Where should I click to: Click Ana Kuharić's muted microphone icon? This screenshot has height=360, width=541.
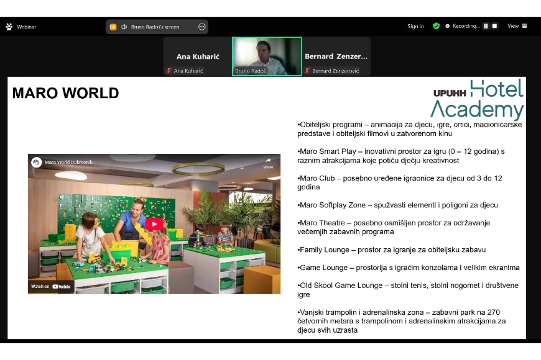(169, 71)
